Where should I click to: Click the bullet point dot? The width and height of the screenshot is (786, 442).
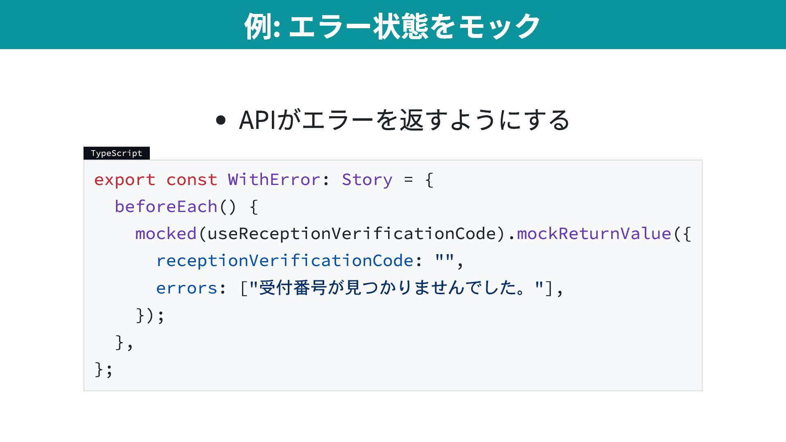tap(221, 120)
